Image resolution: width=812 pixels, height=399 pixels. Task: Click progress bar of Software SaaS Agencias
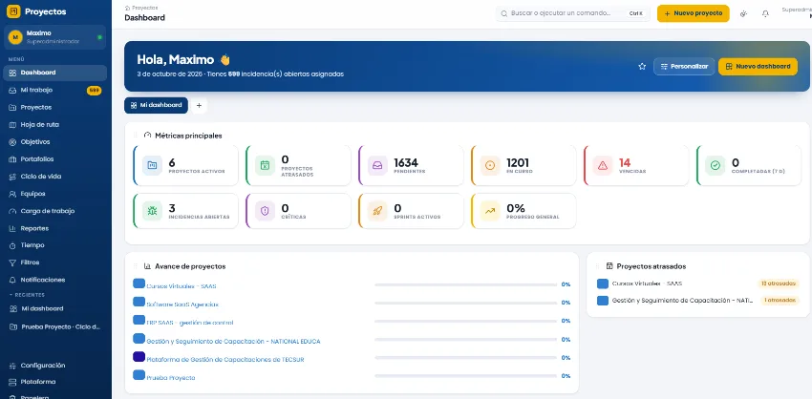465,303
